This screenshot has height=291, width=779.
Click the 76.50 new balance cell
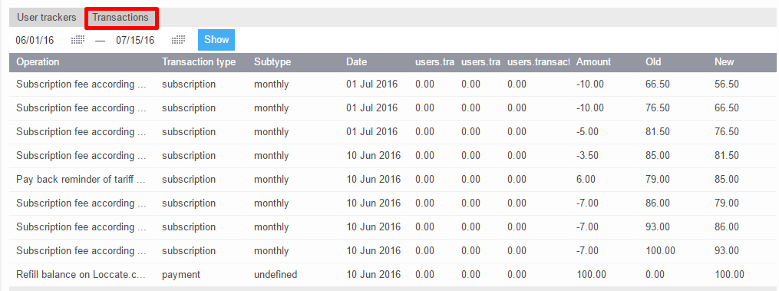pos(727,132)
